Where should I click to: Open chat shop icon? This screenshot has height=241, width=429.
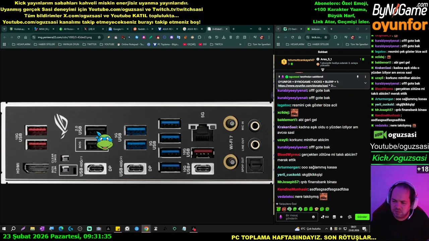(x=334, y=217)
